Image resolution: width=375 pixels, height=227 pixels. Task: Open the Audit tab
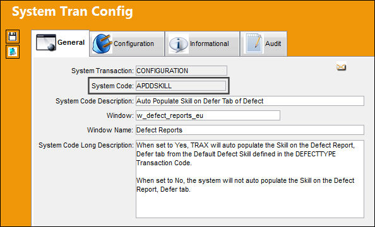263,44
